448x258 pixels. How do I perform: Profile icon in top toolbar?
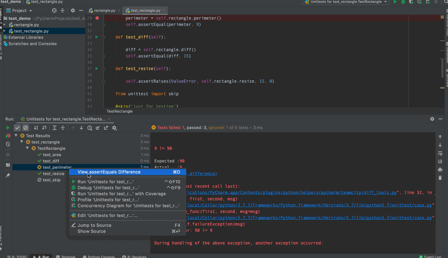click(420, 2)
